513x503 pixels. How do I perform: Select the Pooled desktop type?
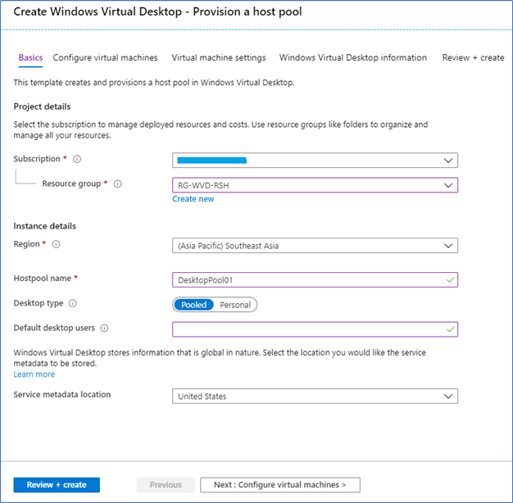193,305
